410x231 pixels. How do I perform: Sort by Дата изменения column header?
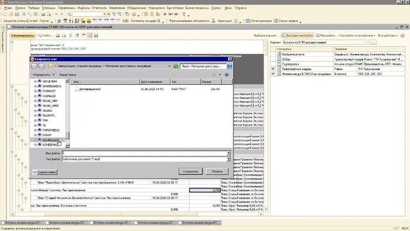(x=155, y=81)
